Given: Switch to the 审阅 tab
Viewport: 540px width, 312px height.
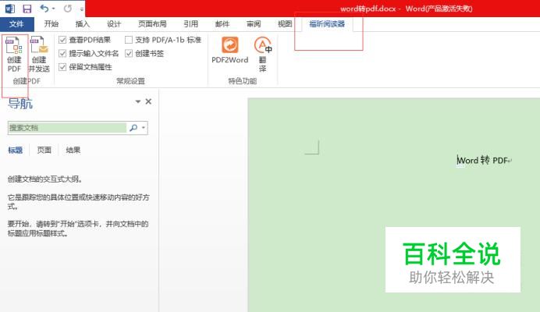Looking at the screenshot, I should pyautogui.click(x=254, y=23).
